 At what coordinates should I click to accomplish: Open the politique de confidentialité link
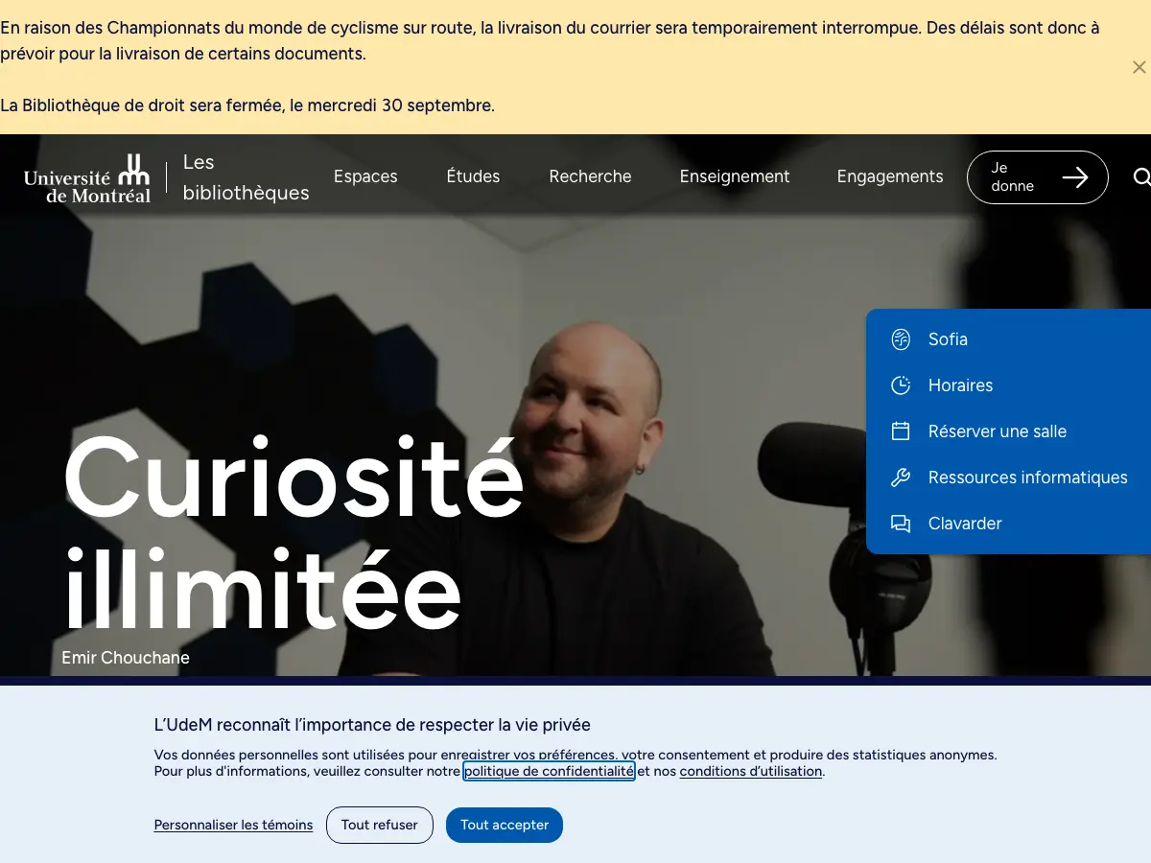(549, 771)
